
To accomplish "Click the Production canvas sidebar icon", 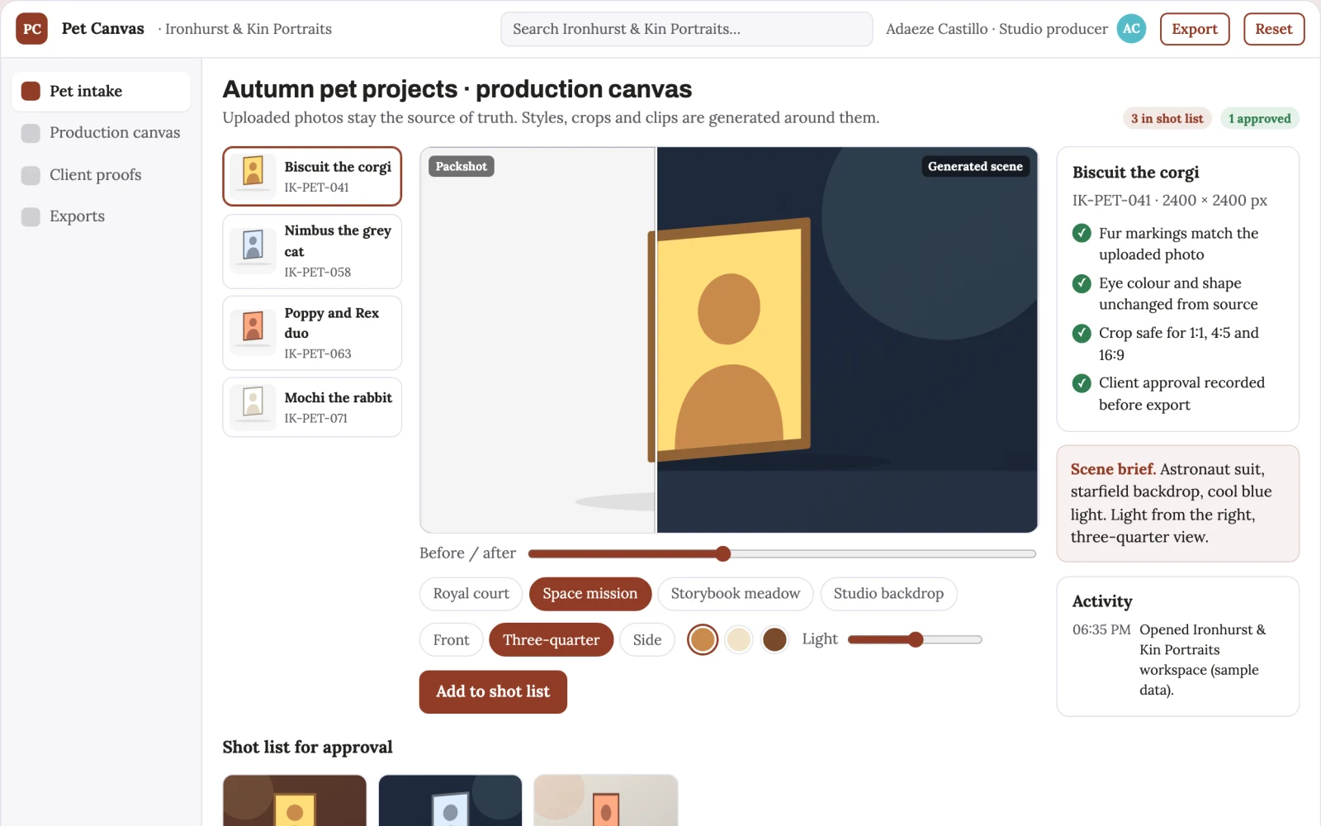I will 31,133.
